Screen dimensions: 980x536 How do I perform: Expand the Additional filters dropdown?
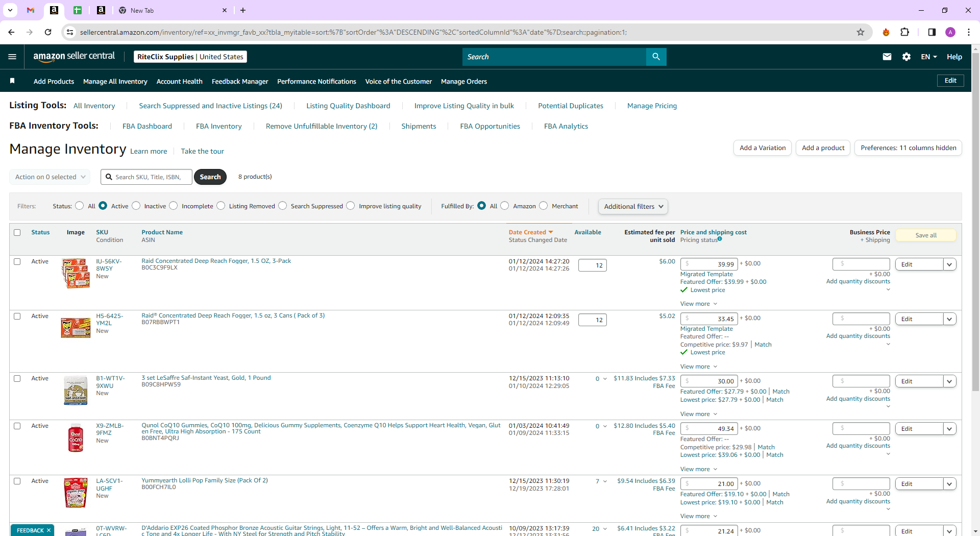click(633, 206)
